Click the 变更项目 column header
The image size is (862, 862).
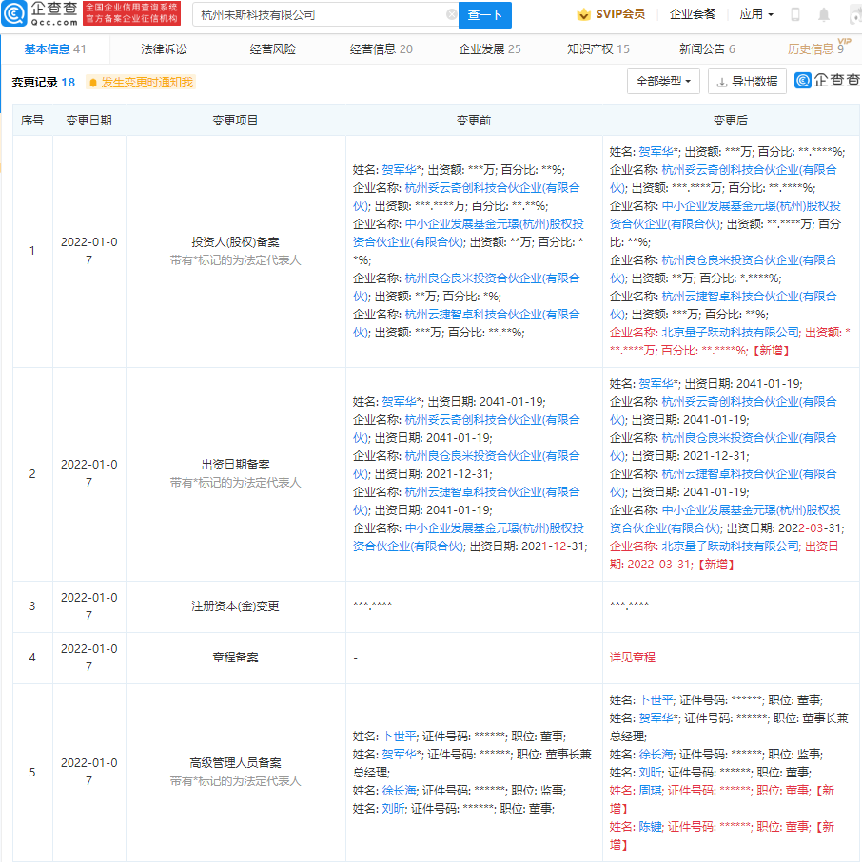coord(235,121)
